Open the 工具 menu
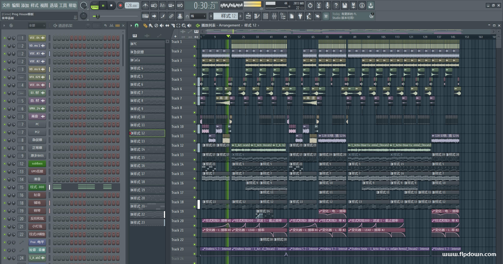Viewport: 503px width, 264px height. [x=63, y=5]
